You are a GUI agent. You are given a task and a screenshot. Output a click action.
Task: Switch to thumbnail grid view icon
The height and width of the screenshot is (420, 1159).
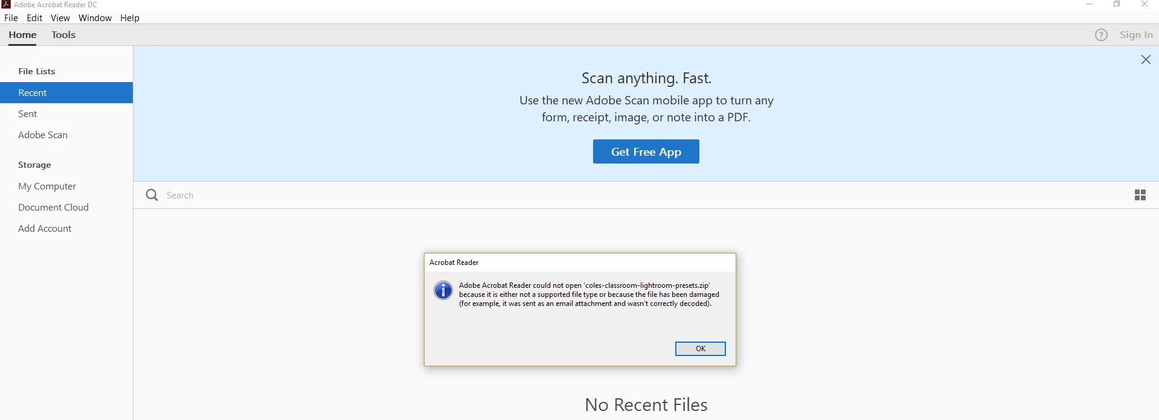coord(1140,195)
